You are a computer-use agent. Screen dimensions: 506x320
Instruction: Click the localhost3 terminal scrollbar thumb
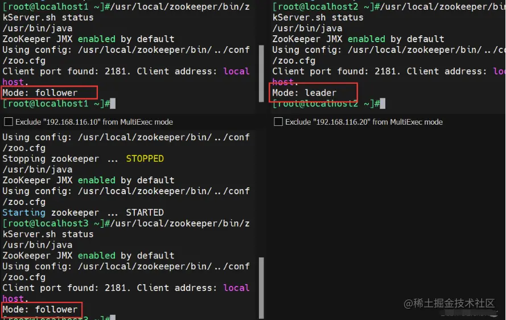(x=261, y=288)
